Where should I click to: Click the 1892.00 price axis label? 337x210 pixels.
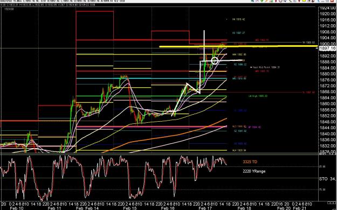pos(327,56)
